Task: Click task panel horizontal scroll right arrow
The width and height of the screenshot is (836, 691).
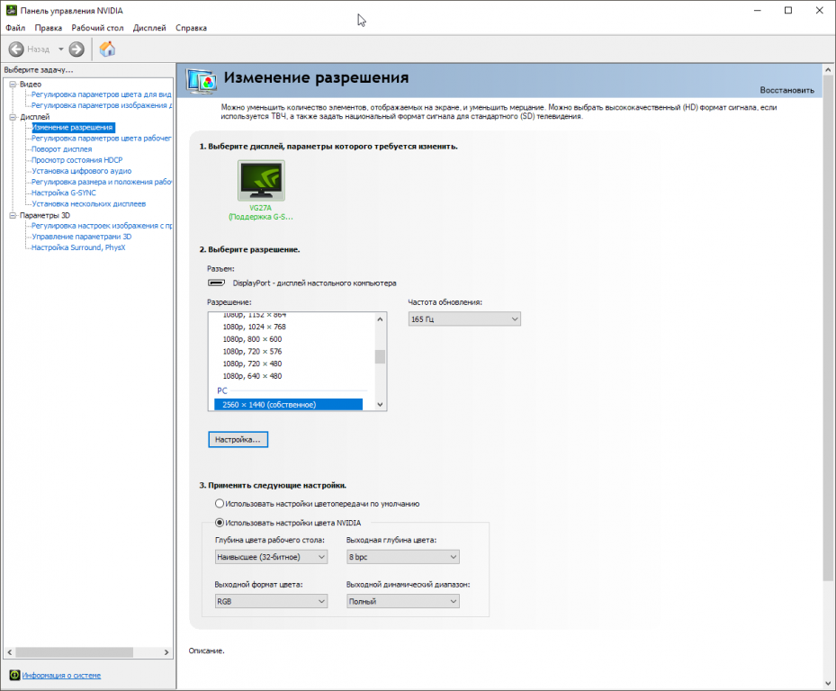Action: pyautogui.click(x=166, y=652)
